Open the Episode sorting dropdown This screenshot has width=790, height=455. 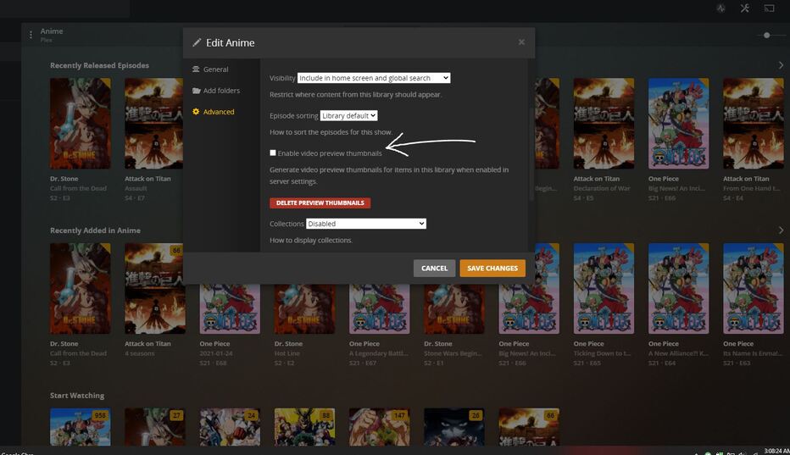click(348, 116)
